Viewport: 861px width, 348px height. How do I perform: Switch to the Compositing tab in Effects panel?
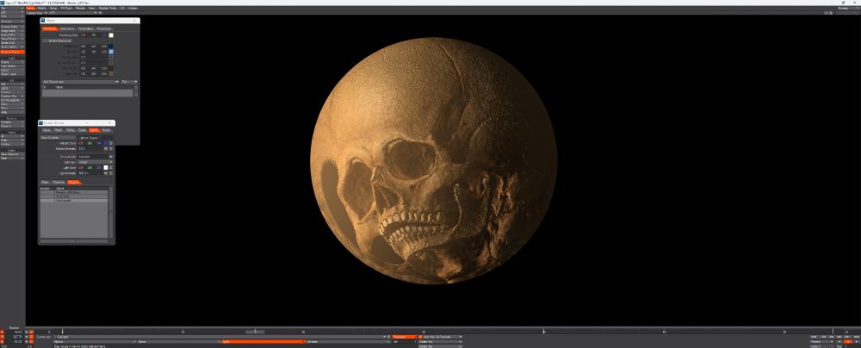(85, 28)
